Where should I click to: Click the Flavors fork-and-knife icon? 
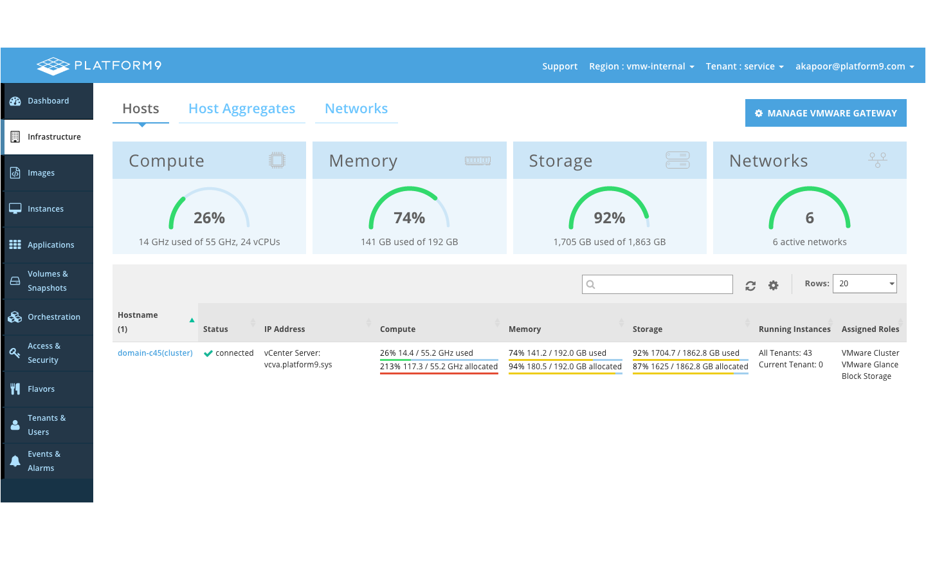tap(15, 389)
